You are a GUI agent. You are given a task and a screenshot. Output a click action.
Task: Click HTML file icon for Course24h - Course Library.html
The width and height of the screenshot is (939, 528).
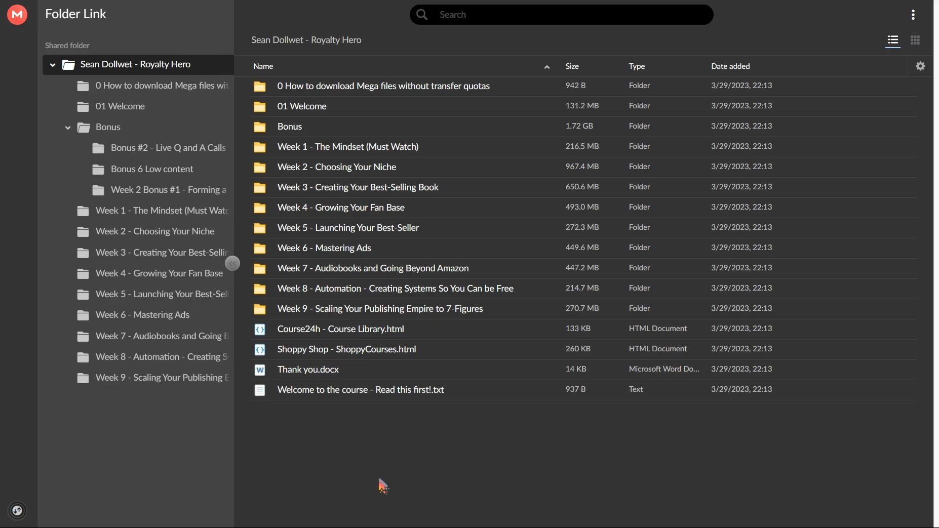click(x=260, y=330)
